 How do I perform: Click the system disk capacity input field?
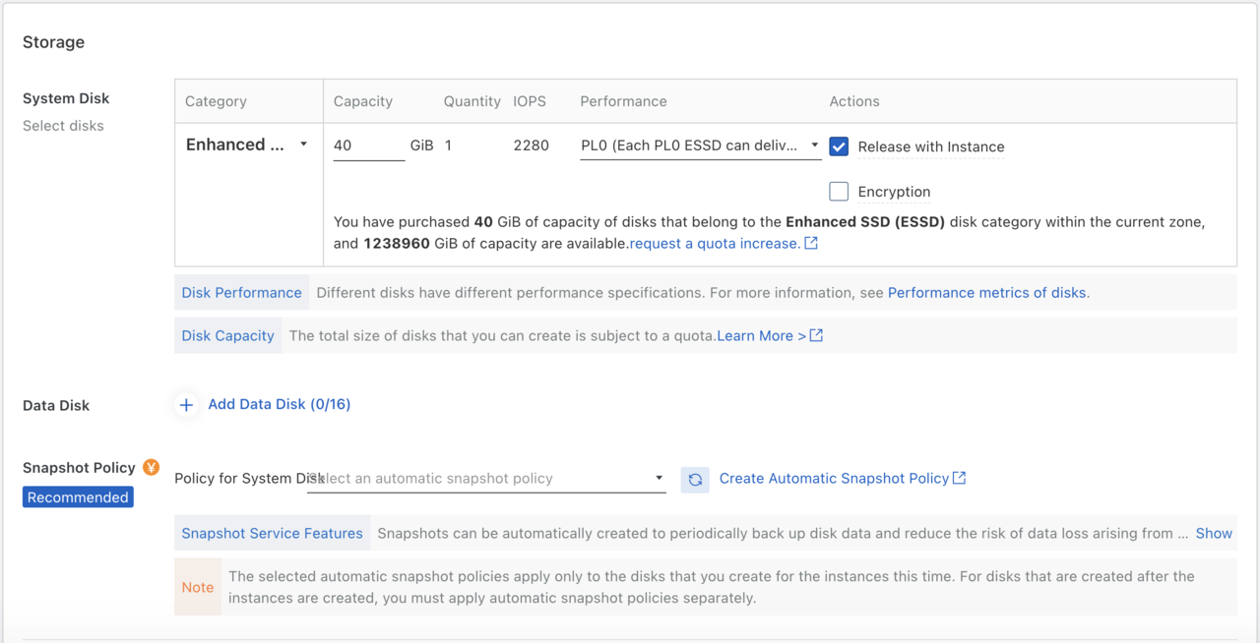[368, 146]
